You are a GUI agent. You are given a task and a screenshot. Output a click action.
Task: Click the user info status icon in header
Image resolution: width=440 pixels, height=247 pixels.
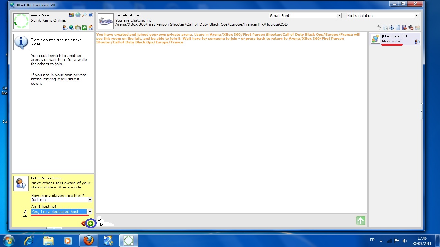65,28
